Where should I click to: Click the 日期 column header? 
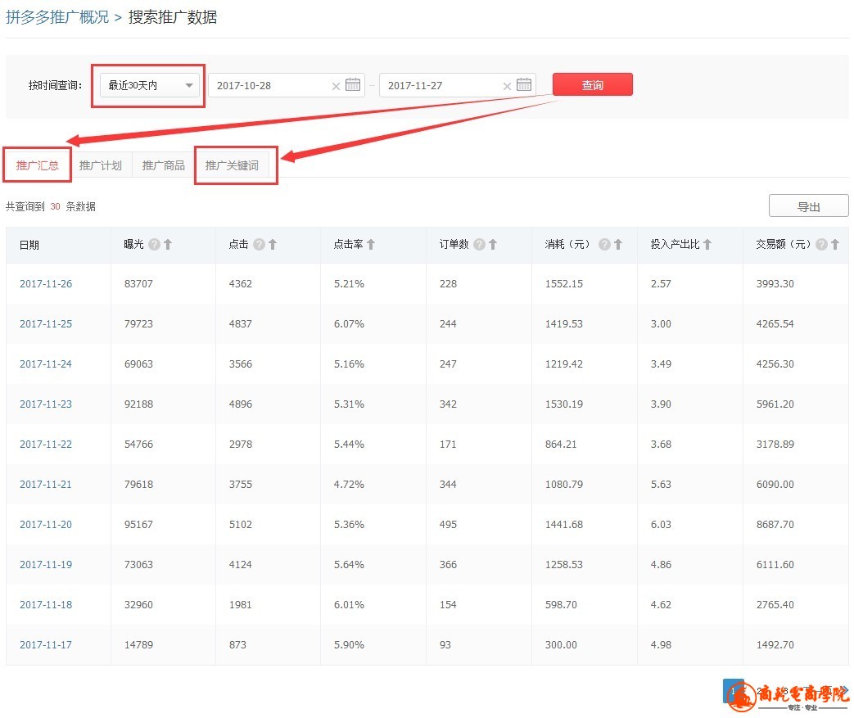click(29, 245)
